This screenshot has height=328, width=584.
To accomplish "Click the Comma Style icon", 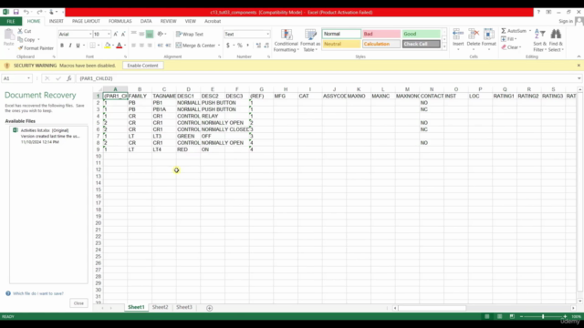I will pyautogui.click(x=247, y=46).
